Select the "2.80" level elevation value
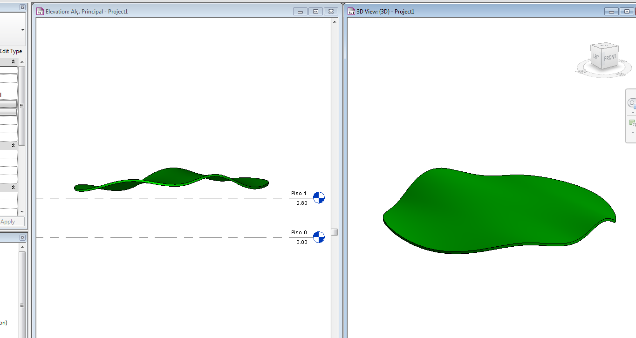This screenshot has width=636, height=338. click(x=302, y=203)
